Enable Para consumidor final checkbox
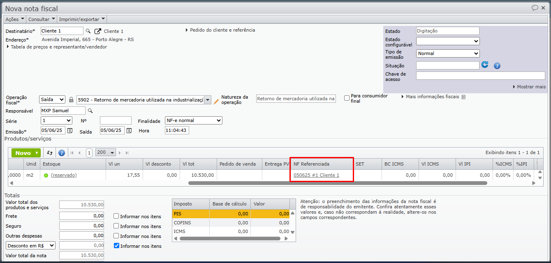This screenshot has width=551, height=263. pyautogui.click(x=347, y=98)
